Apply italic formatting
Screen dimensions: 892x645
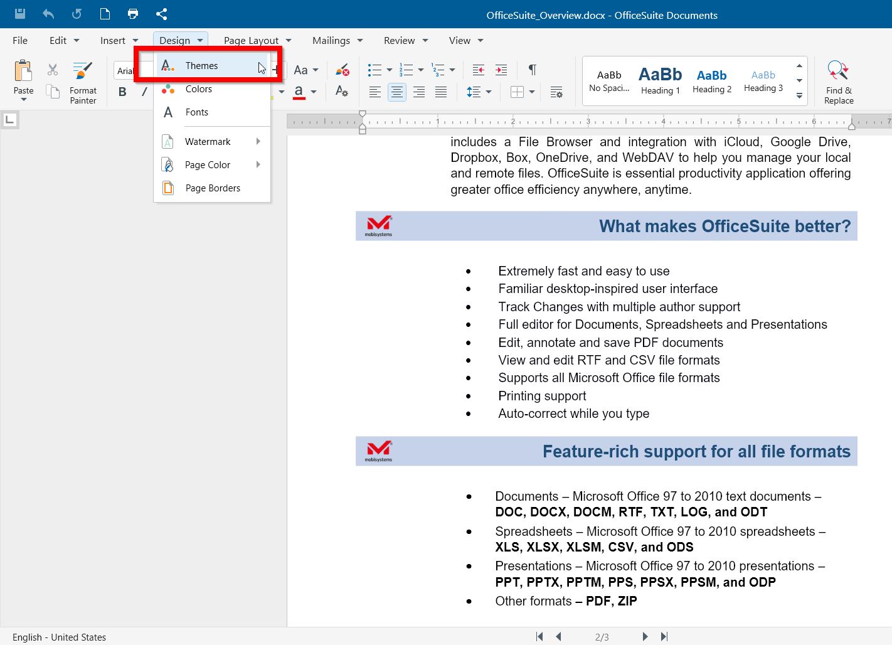point(144,92)
